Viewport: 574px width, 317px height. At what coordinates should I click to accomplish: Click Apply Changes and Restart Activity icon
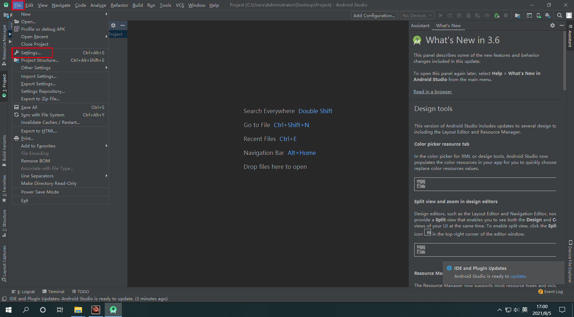[450, 15]
